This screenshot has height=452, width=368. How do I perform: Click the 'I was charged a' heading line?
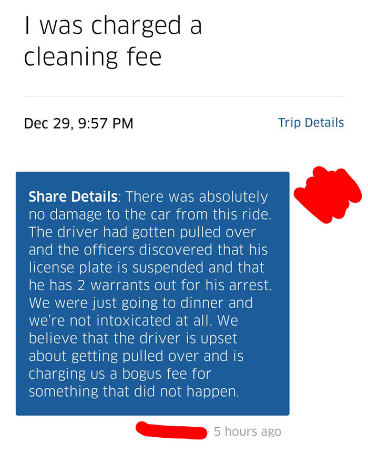click(x=113, y=26)
